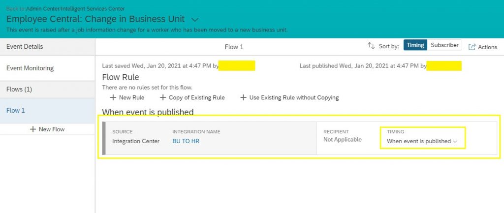Click the 'Employee Central: Change in Business Unit' title
Image resolution: width=504 pixels, height=213 pixels.
point(95,19)
